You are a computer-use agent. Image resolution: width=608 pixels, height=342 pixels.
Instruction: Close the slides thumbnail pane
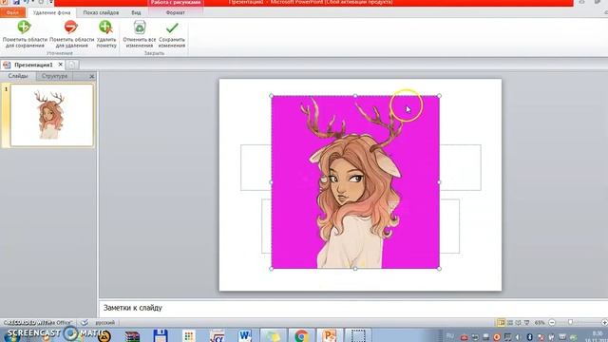point(91,76)
